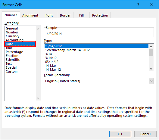This screenshot has height=140, width=159.
Task: Select the Custom category
Action: click(11, 71)
